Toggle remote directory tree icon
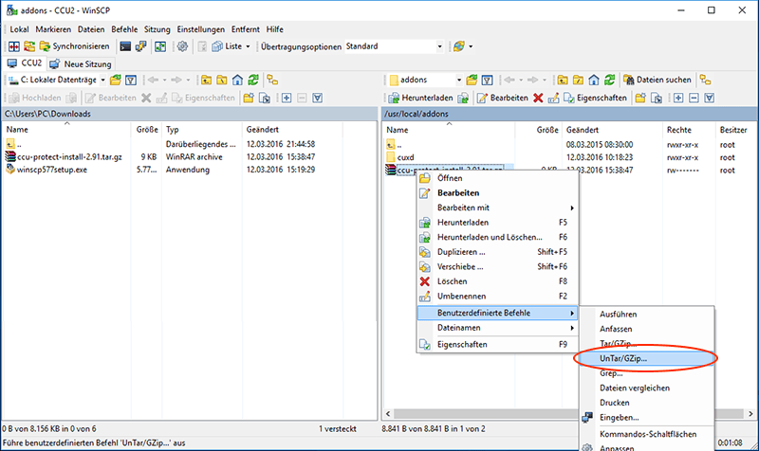Screen dimensions: 759x451 (x=705, y=80)
